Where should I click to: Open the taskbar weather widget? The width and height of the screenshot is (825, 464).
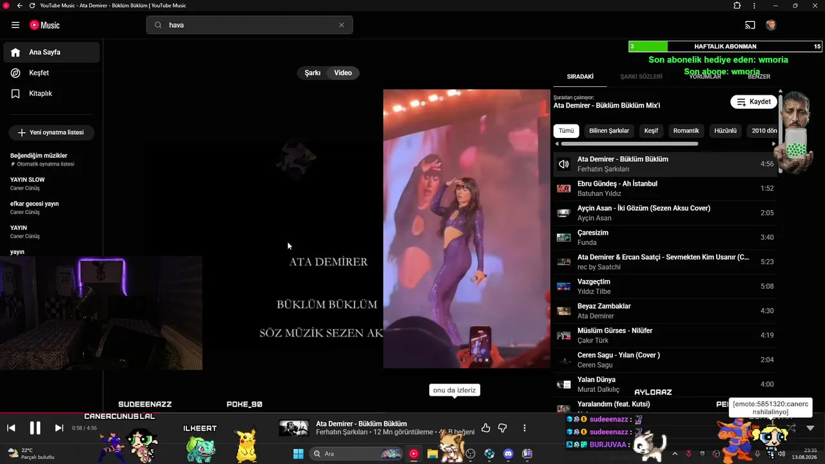coord(31,454)
